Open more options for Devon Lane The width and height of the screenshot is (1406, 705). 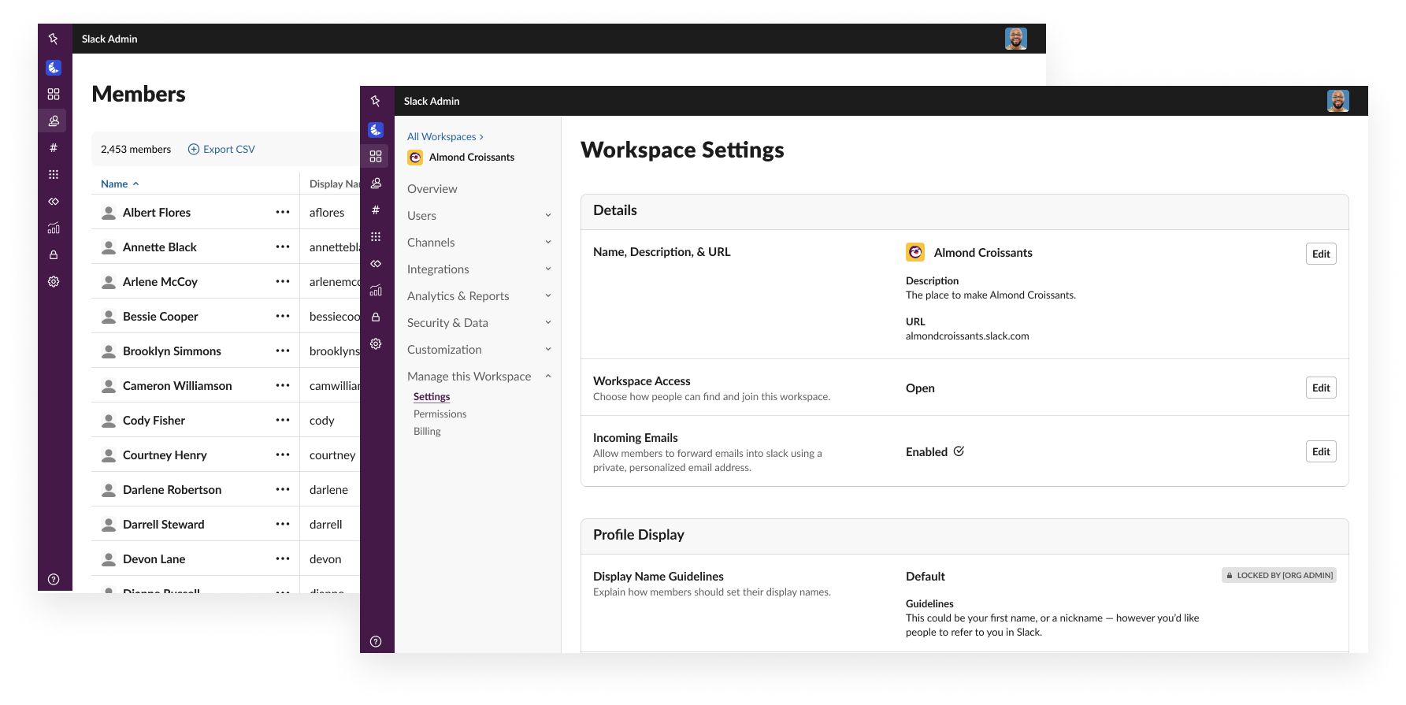(283, 558)
